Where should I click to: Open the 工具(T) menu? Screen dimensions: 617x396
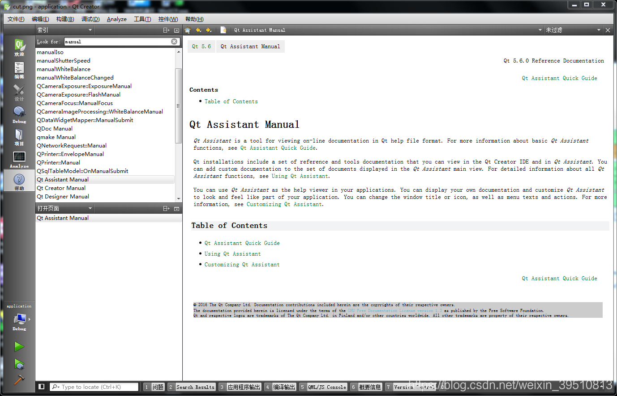[142, 19]
